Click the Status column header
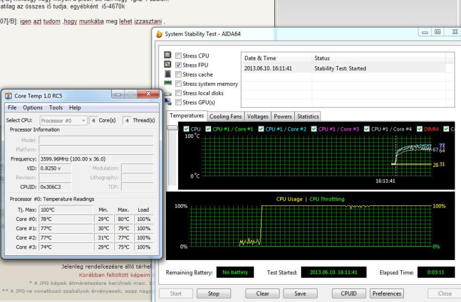461x302 pixels. 379,58
